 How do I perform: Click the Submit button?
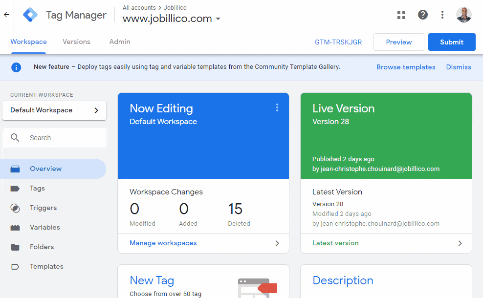(452, 42)
